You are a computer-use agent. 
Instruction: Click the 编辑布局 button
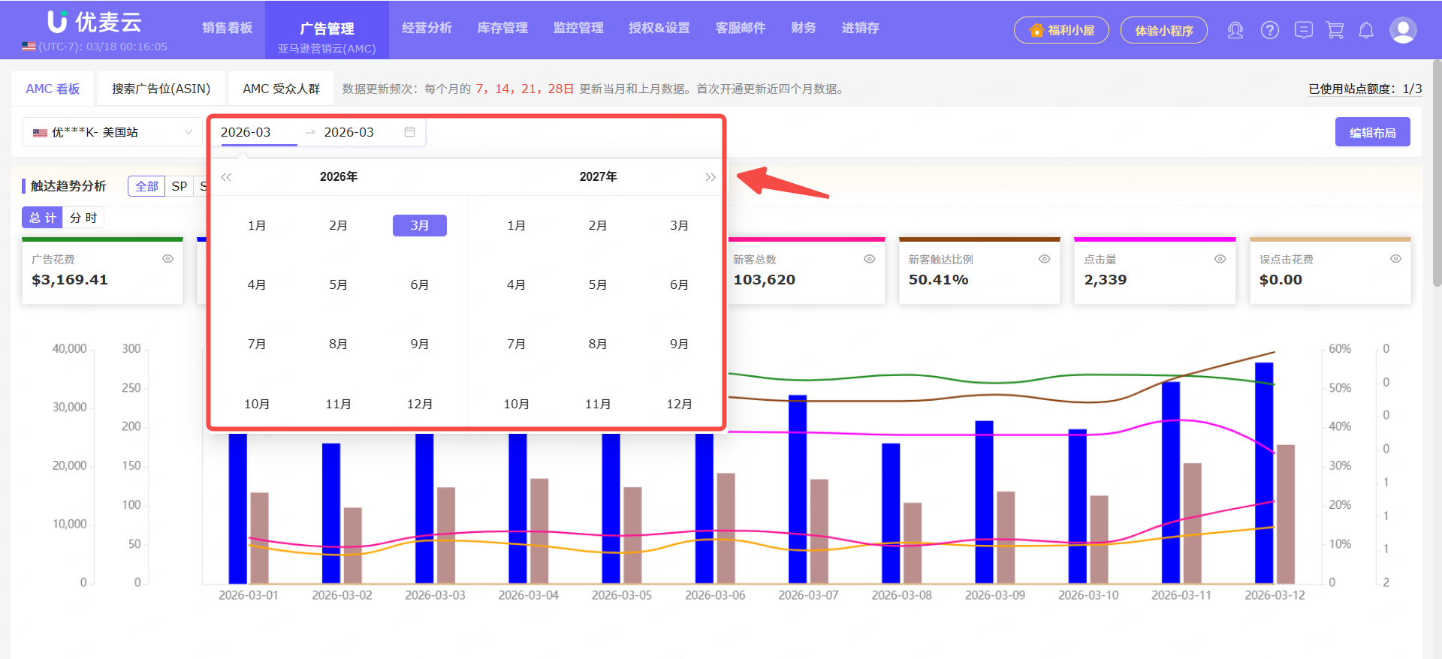pyautogui.click(x=1372, y=132)
